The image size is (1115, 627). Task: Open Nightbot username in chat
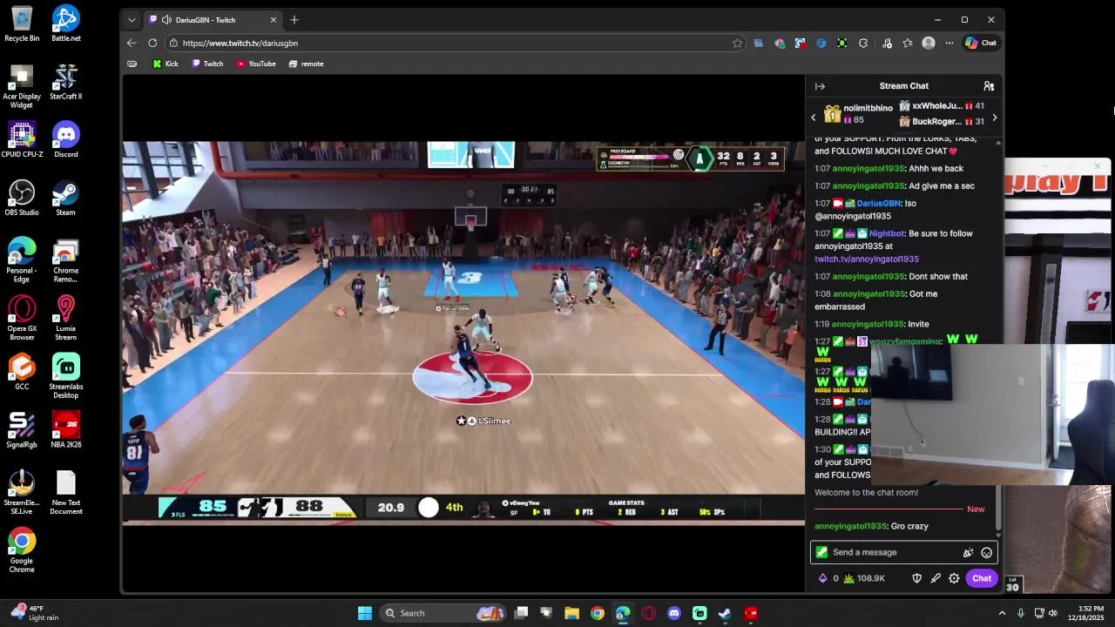887,233
